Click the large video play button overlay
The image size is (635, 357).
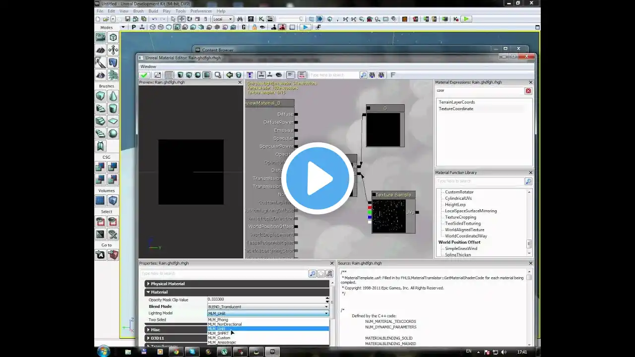click(x=317, y=178)
